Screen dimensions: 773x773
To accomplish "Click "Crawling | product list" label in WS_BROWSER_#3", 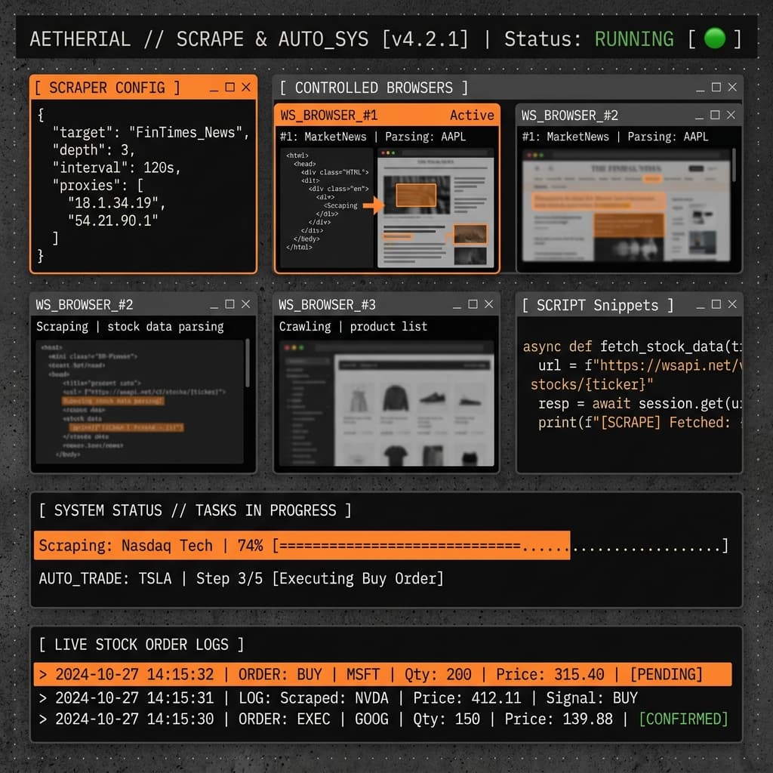I will click(x=353, y=326).
